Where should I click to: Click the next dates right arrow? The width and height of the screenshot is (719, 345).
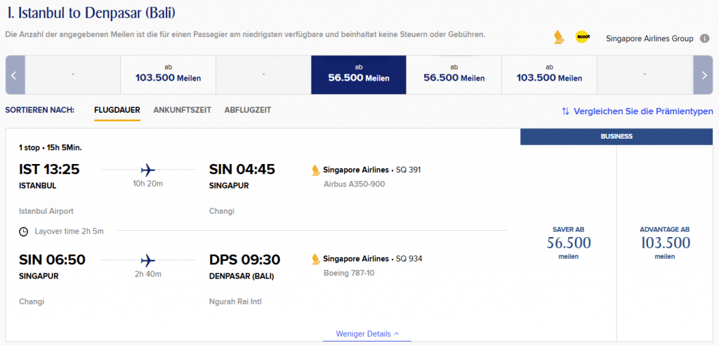click(703, 74)
